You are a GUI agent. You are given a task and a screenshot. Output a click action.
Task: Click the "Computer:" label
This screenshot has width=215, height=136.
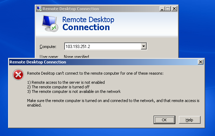click(48, 47)
